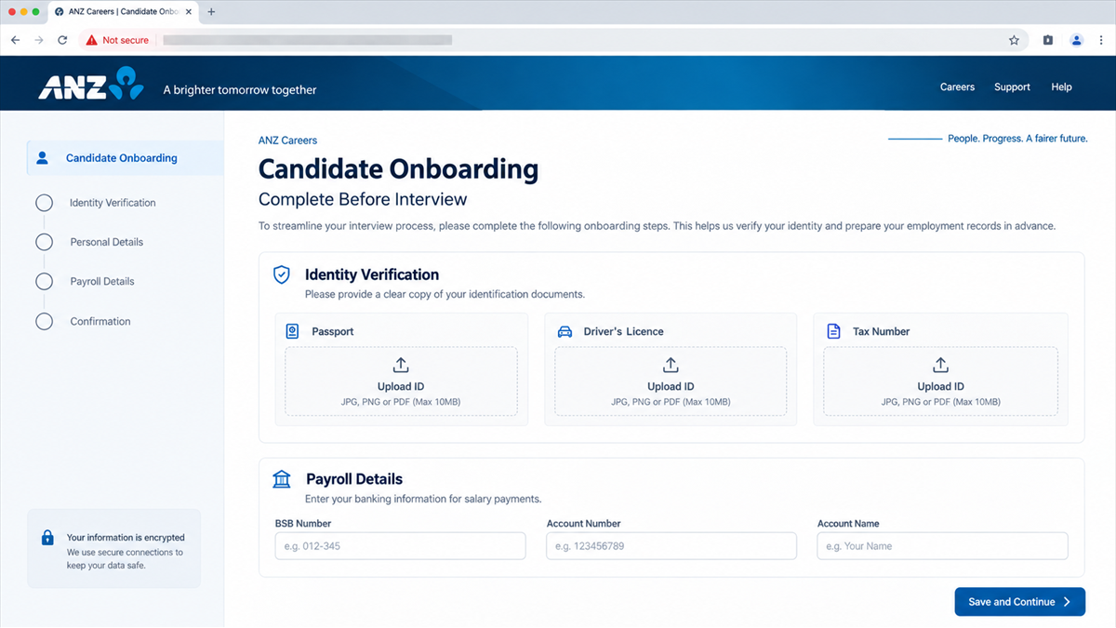This screenshot has height=628, width=1116.
Task: Click into the Account Name field
Action: pos(942,546)
